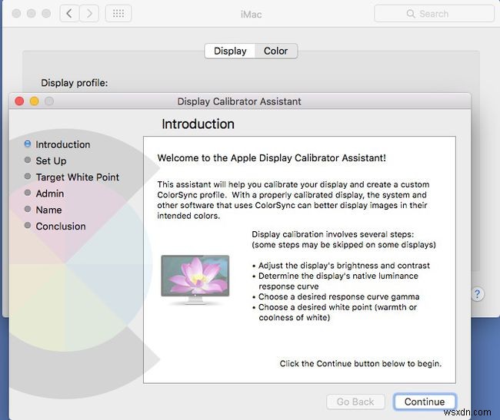Switch to the Display tab
The width and height of the screenshot is (500, 420).
coord(230,51)
